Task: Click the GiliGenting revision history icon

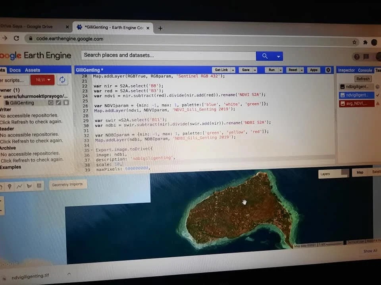Action: click(50, 103)
